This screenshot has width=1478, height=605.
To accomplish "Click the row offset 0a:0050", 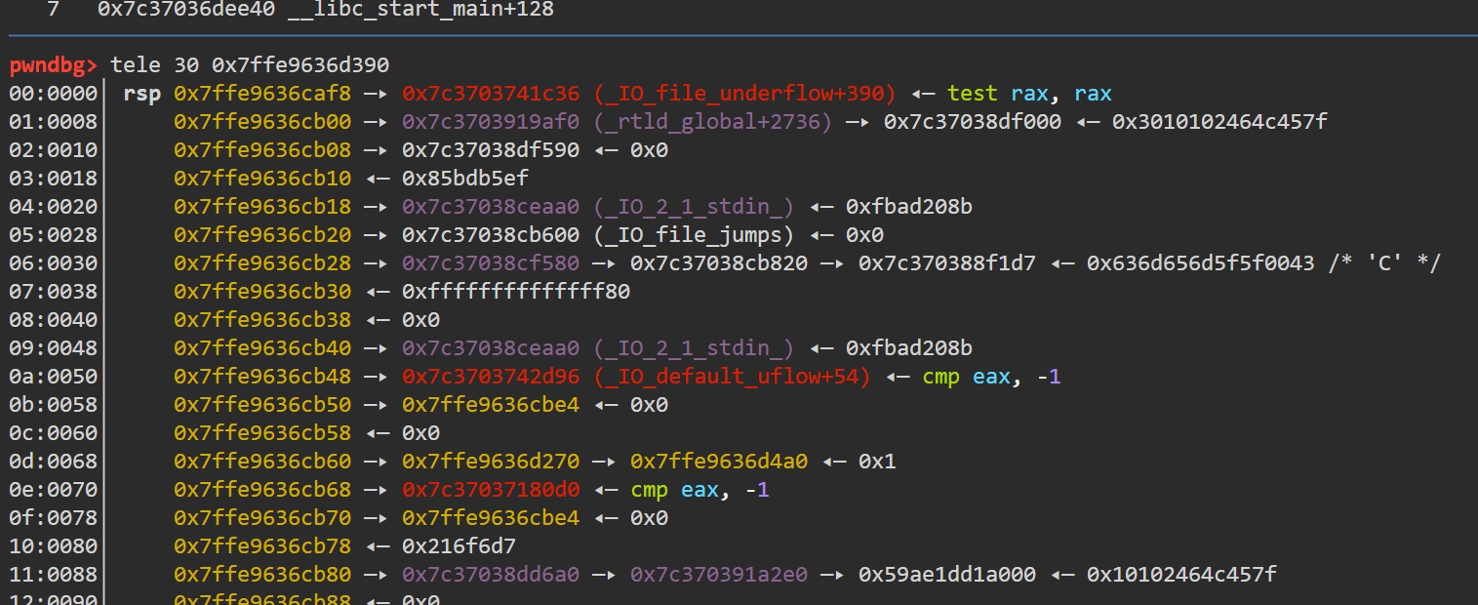I will click(53, 377).
